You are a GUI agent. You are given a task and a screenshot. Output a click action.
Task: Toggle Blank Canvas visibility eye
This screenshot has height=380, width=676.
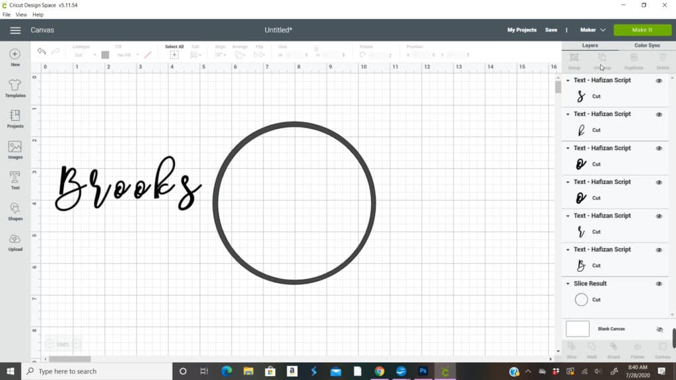659,329
